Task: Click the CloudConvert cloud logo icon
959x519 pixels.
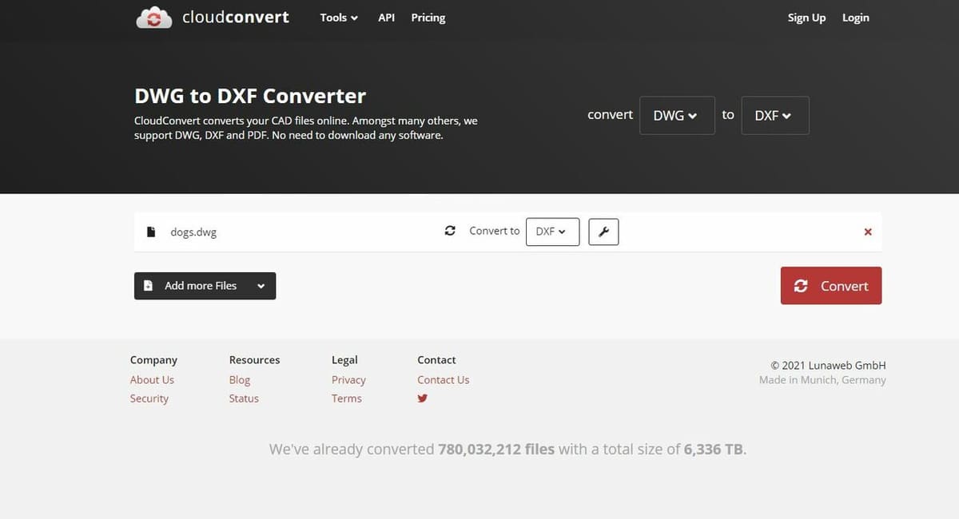Action: 154,18
